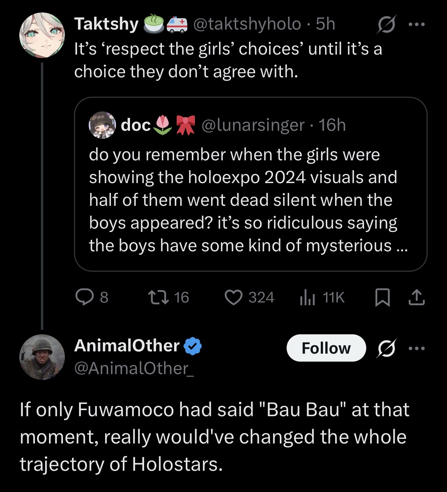This screenshot has width=447, height=492.
Task: Open more options for Taktshy's tweet
Action: click(417, 24)
